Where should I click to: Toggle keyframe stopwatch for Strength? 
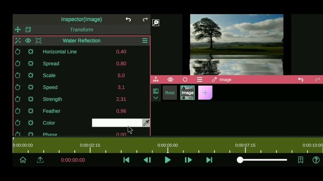coord(18,99)
